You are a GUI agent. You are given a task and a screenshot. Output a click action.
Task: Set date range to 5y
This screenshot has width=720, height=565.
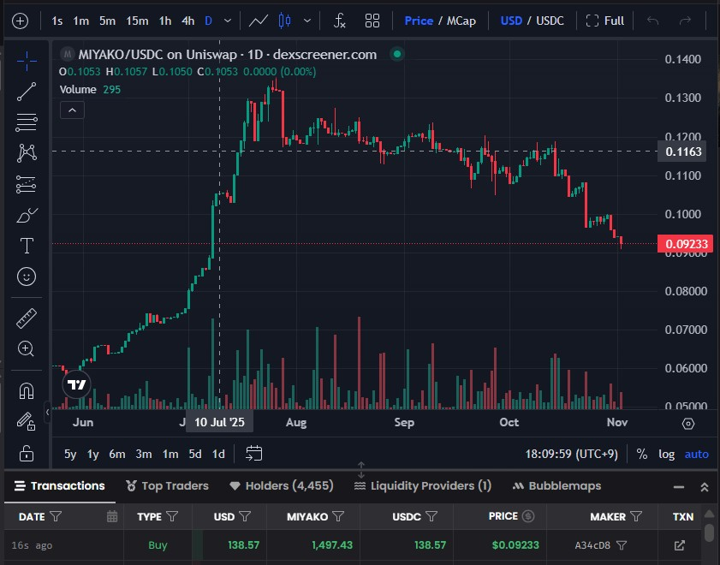70,454
